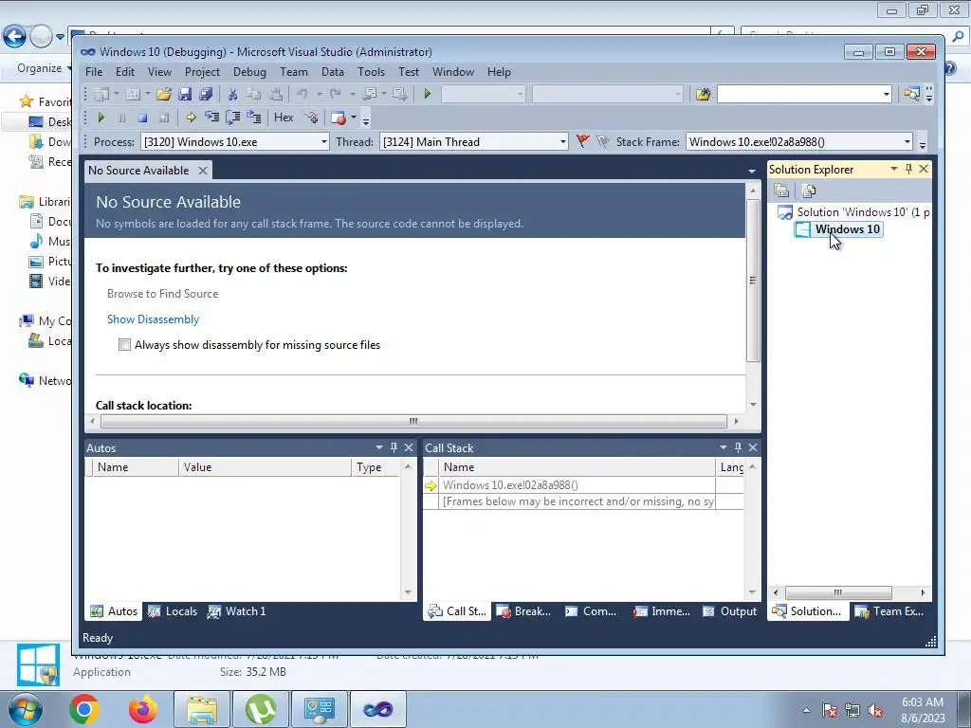Image resolution: width=971 pixels, height=728 pixels.
Task: Open uTorrent from the taskbar
Action: point(261,709)
